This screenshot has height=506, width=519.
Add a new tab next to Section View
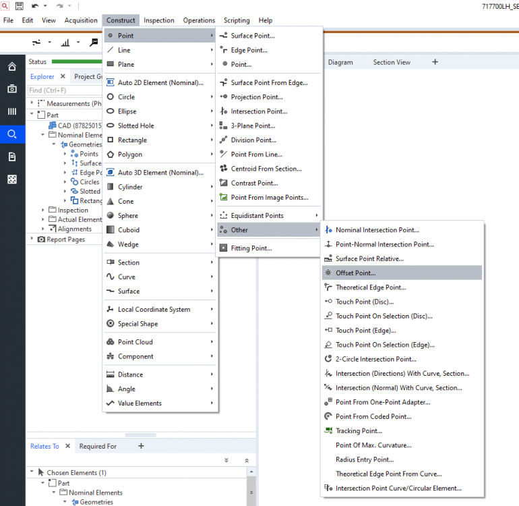(x=435, y=62)
